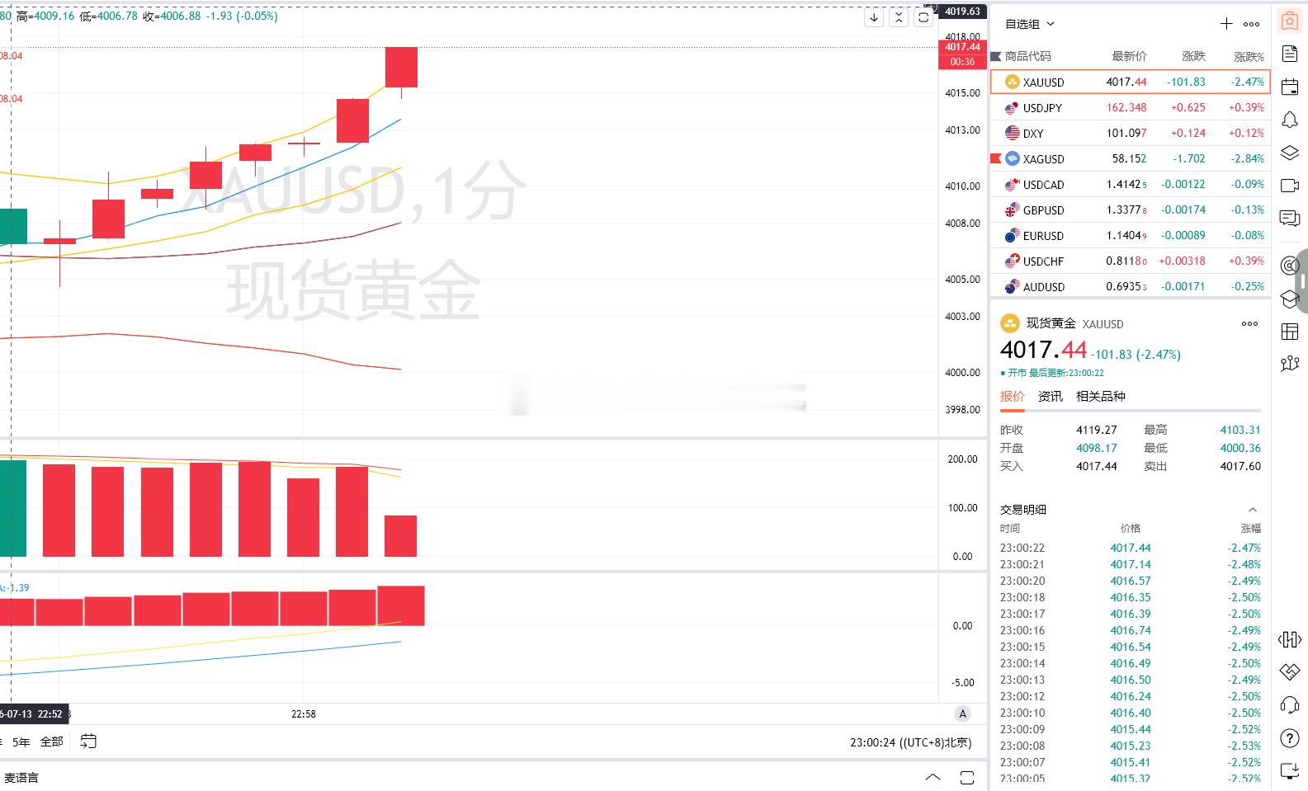This screenshot has height=791, width=1308.
Task: Open the target icon in sidebar
Action: pos(1289,266)
